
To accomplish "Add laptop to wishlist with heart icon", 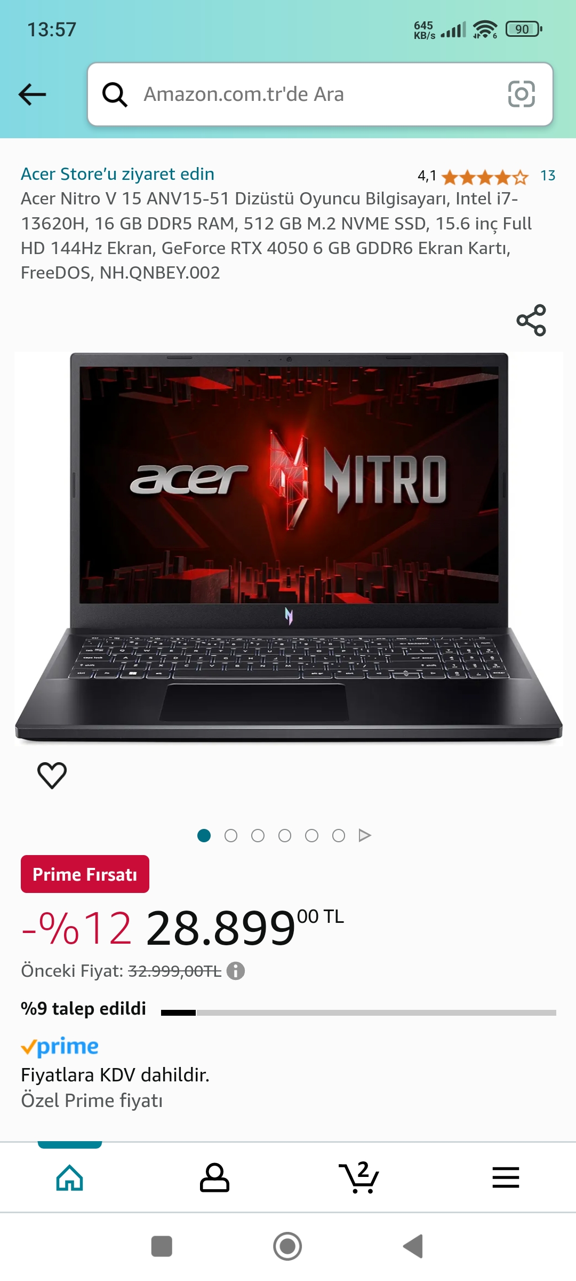I will click(52, 775).
